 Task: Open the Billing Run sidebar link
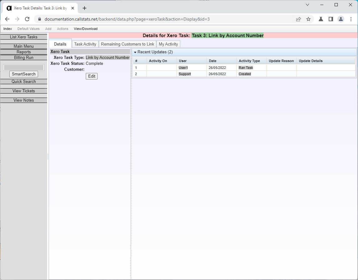point(24,57)
